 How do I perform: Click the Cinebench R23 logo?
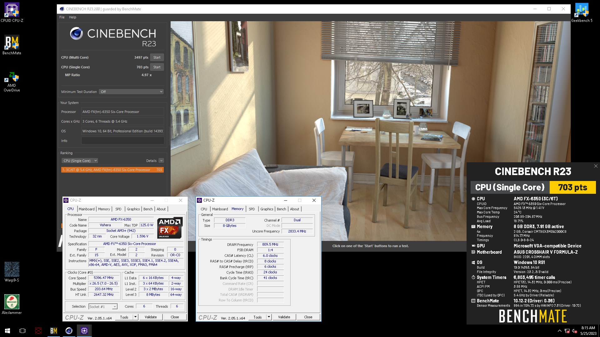[112, 37]
